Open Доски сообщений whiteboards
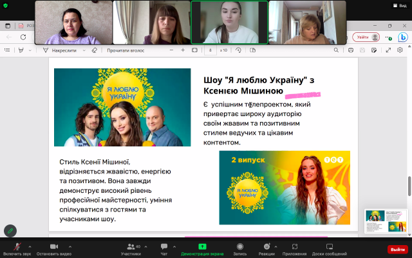The image size is (412, 258). (x=329, y=248)
